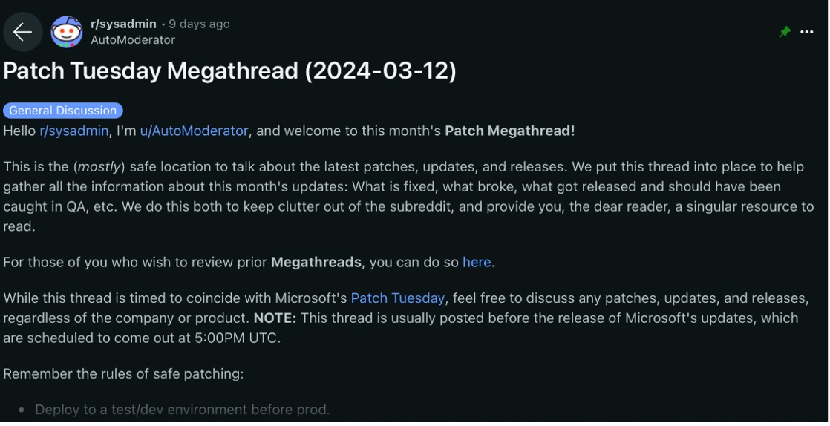Select the Patch Tuesday Megathread post title
This screenshot has height=426, width=830.
pos(229,71)
